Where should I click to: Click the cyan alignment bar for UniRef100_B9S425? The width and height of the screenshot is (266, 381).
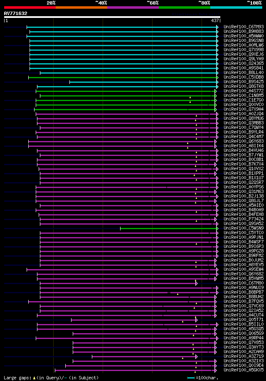click(143, 82)
